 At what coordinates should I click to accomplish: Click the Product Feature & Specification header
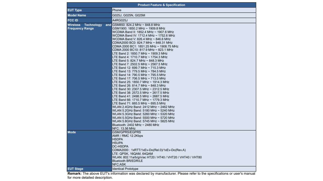click(x=161, y=5)
